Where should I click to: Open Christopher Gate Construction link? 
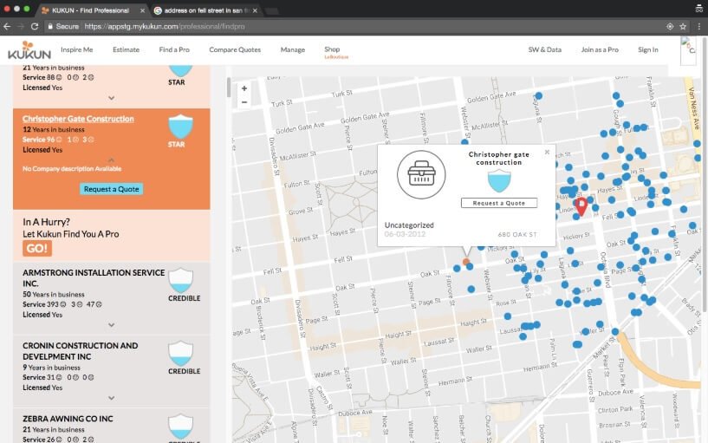pos(78,119)
